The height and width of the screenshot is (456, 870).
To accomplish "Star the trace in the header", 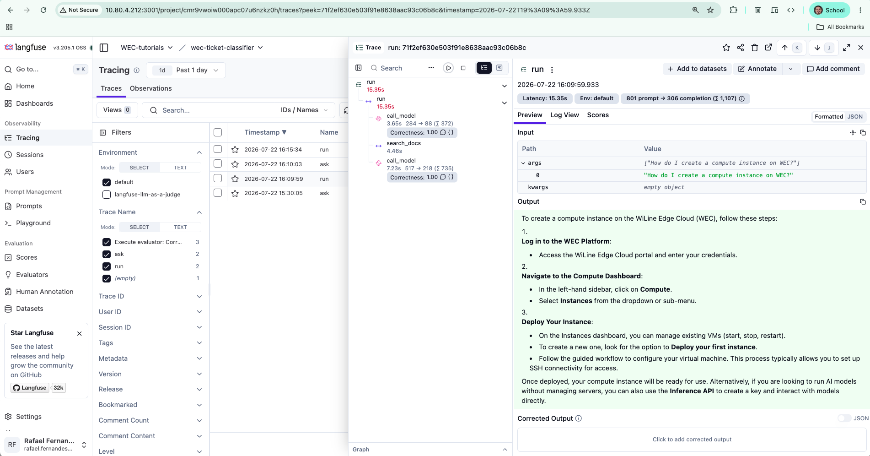I will [x=726, y=48].
